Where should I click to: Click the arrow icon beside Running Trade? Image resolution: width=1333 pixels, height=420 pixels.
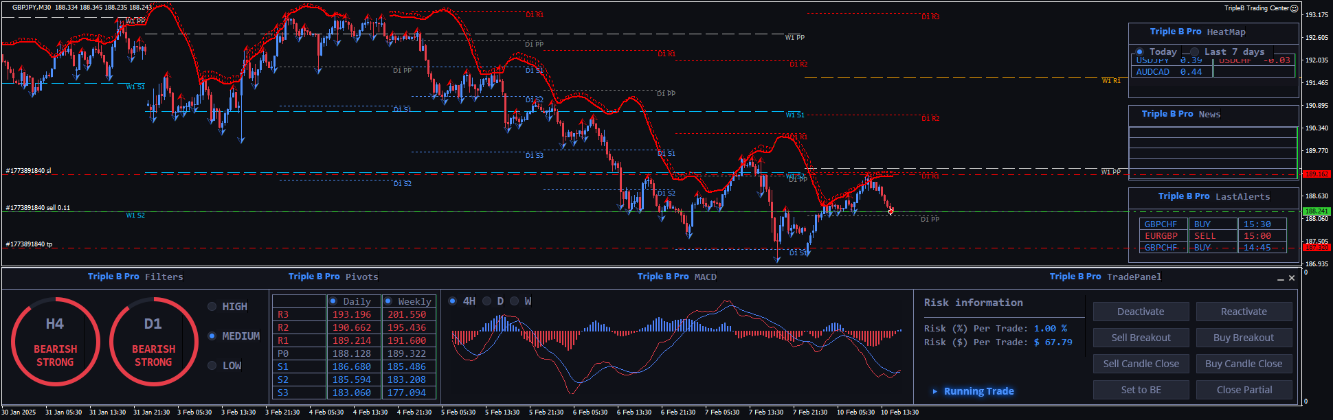[x=934, y=391]
